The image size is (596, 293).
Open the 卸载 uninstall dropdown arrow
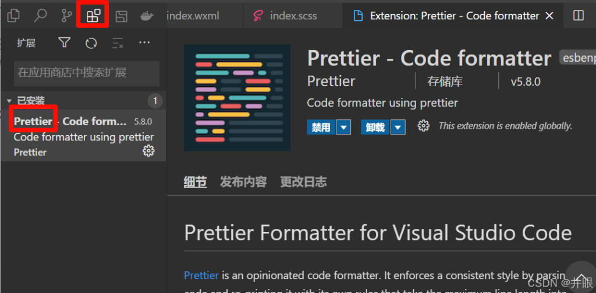(x=398, y=127)
